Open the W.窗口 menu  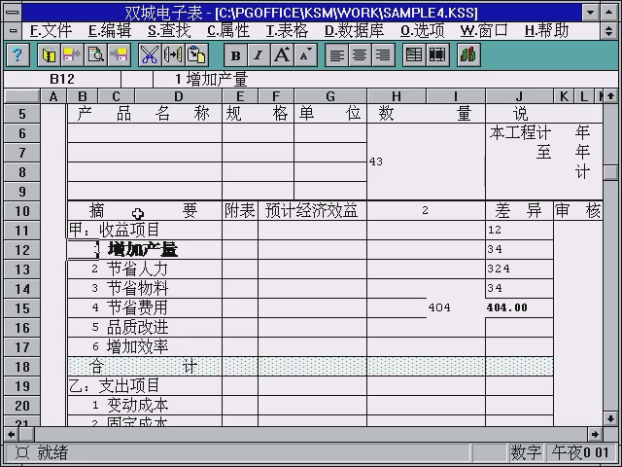coord(484,31)
